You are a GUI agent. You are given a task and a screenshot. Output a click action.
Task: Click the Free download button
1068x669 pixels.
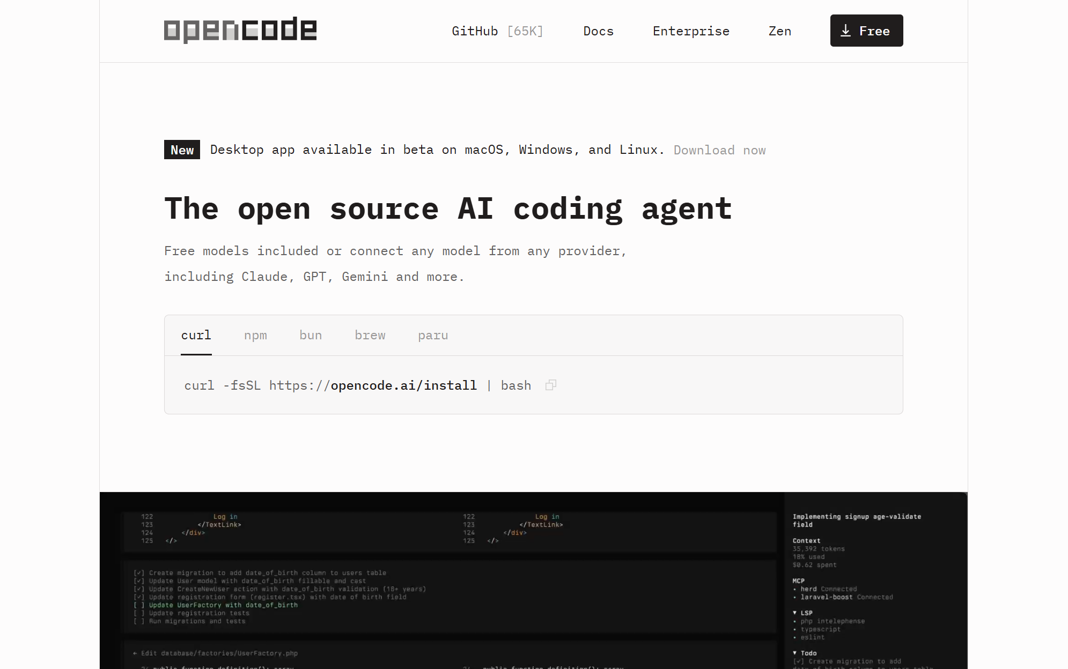[866, 31]
